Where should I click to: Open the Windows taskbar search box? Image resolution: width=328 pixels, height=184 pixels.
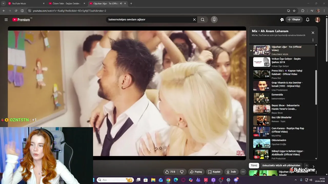tap(115, 180)
